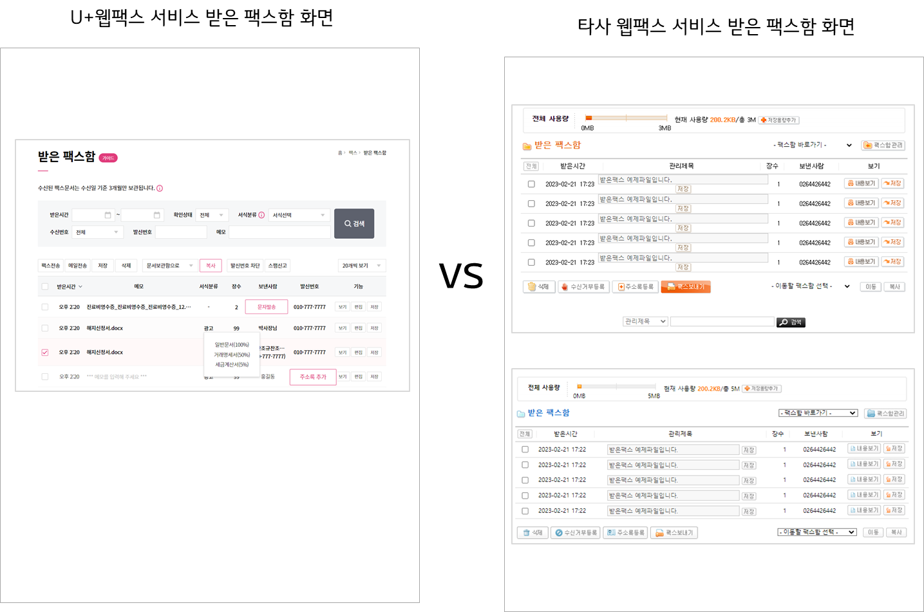The image size is (924, 612).
Task: Check the 진료비영수증 row checkbox
Action: click(x=45, y=307)
